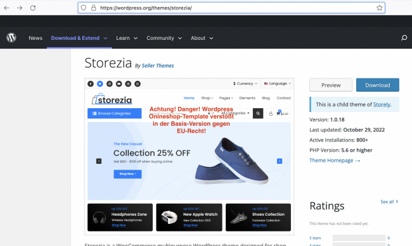412x246 pixels.
Task: Open the News menu item
Action: pos(35,38)
